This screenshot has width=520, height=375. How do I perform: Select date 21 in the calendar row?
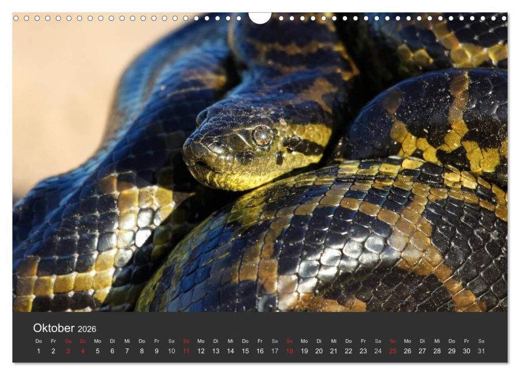coord(334,351)
